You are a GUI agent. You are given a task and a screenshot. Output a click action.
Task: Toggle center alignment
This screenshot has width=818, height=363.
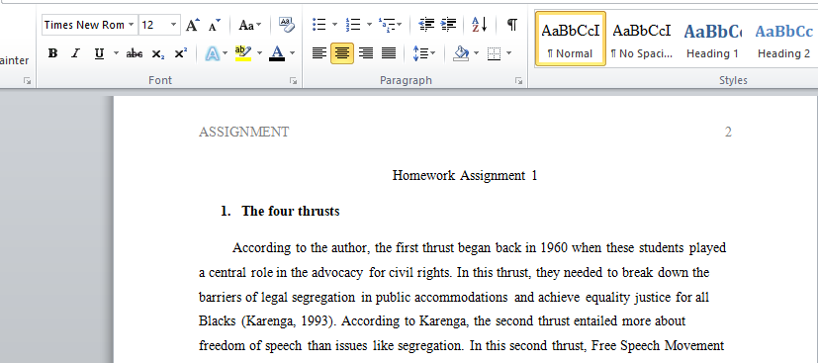342,53
